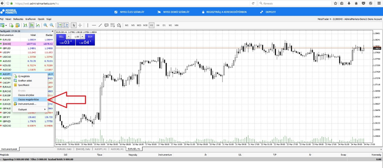Viewport: 383px width, 168px height.
Task: Choose the horizontal line tool
Action: coord(94,25)
